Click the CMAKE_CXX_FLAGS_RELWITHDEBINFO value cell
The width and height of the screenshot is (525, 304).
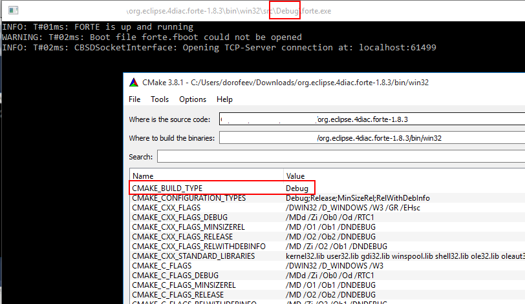(x=336, y=247)
